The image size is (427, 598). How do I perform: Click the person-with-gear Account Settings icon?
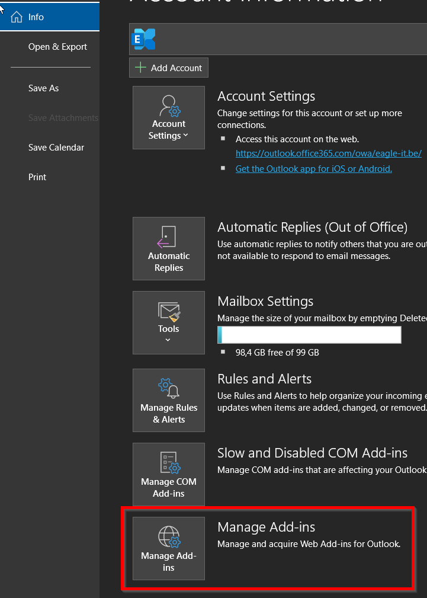[x=169, y=106]
